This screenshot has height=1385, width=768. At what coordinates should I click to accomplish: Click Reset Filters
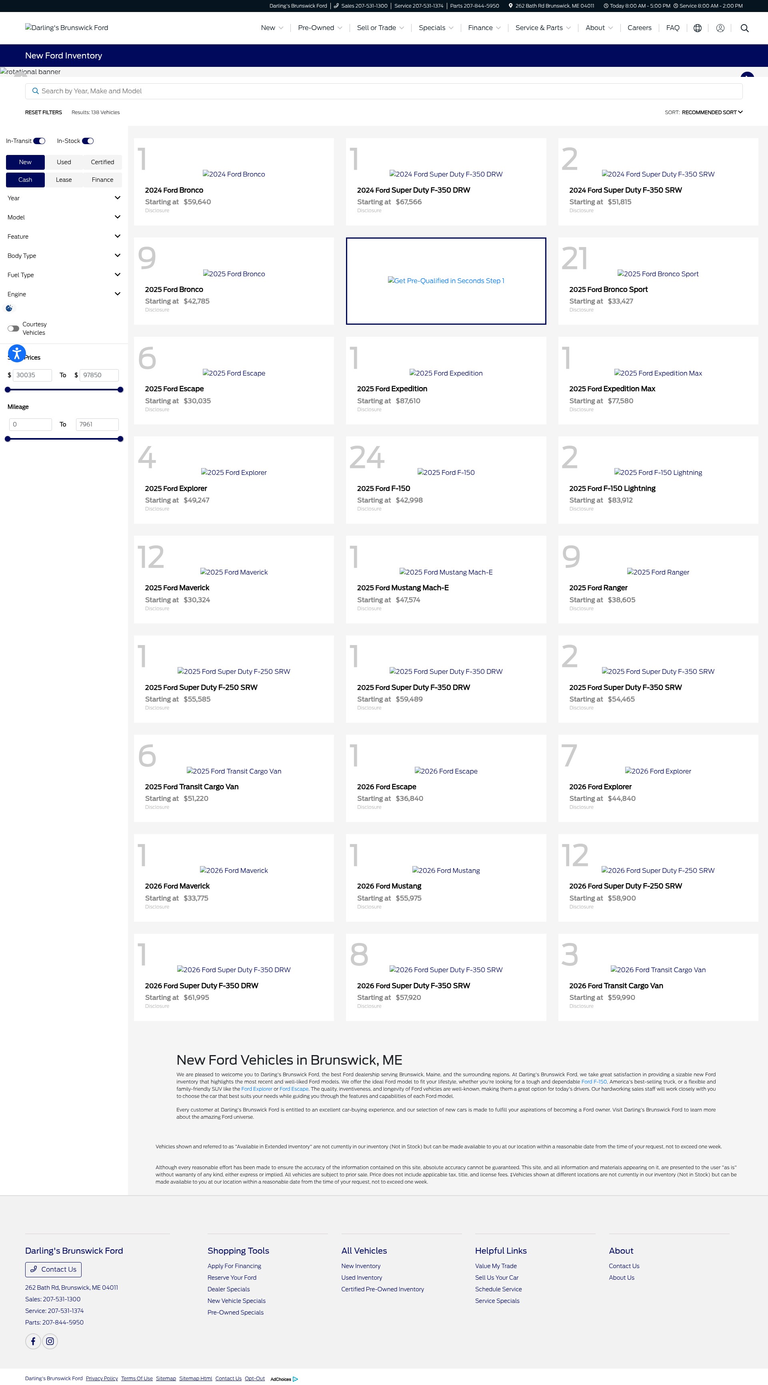click(x=44, y=113)
